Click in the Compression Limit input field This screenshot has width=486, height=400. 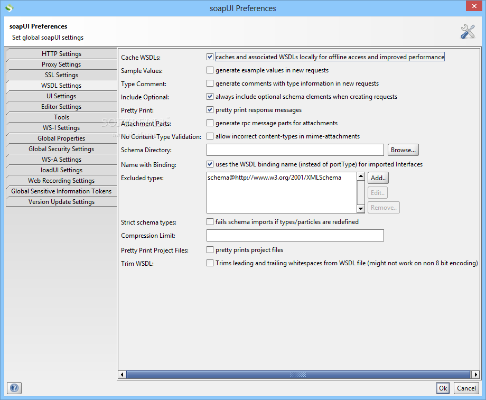pyautogui.click(x=295, y=235)
